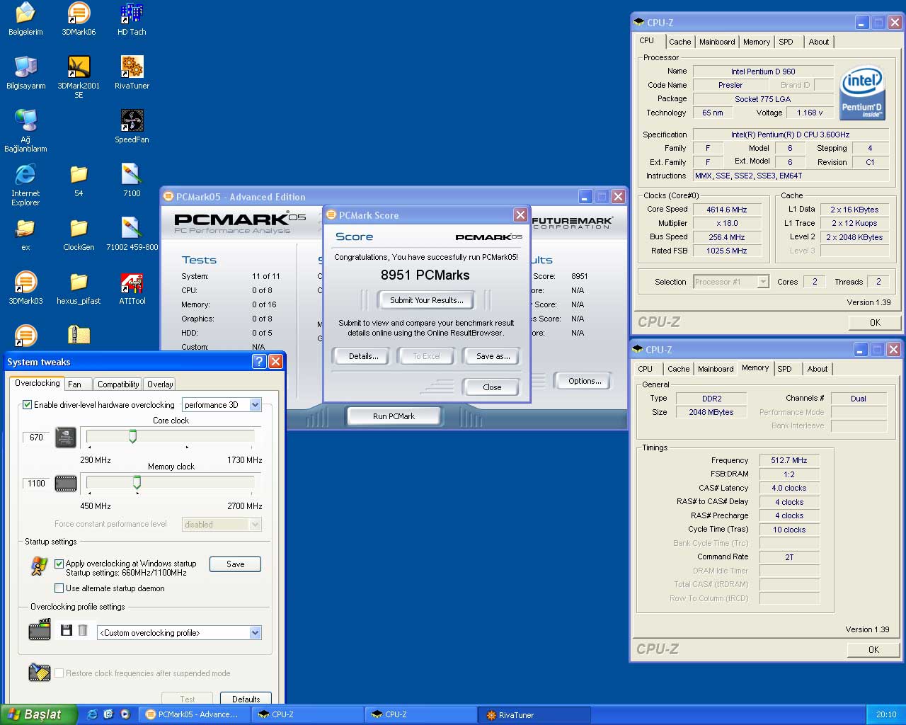The image size is (906, 725).
Task: Click the Windows Media Player quick launch icon
Action: (x=125, y=714)
